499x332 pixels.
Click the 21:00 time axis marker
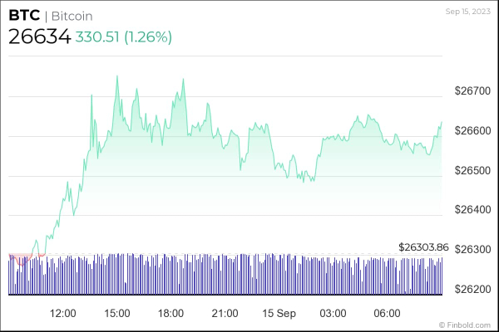(225, 313)
